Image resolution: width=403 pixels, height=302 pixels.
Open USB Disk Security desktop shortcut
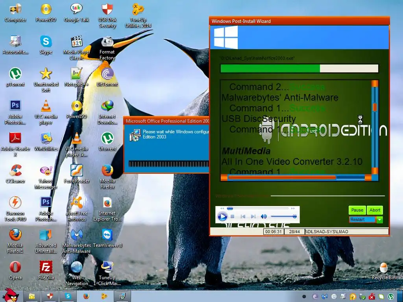click(x=107, y=15)
